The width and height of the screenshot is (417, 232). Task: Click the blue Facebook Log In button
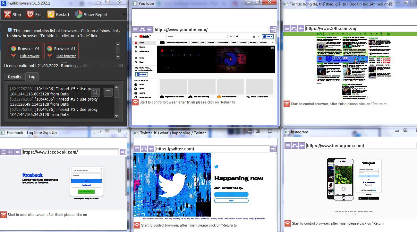pyautogui.click(x=86, y=181)
